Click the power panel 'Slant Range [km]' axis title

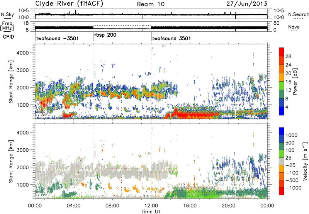(x=11, y=82)
